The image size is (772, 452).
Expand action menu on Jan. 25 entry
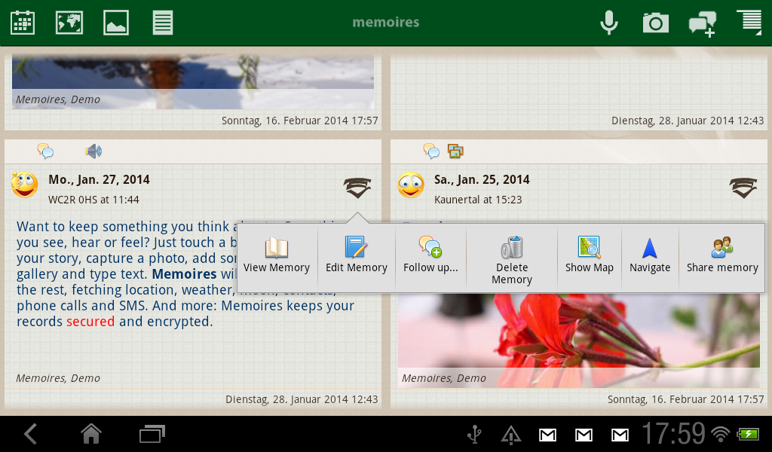click(743, 188)
